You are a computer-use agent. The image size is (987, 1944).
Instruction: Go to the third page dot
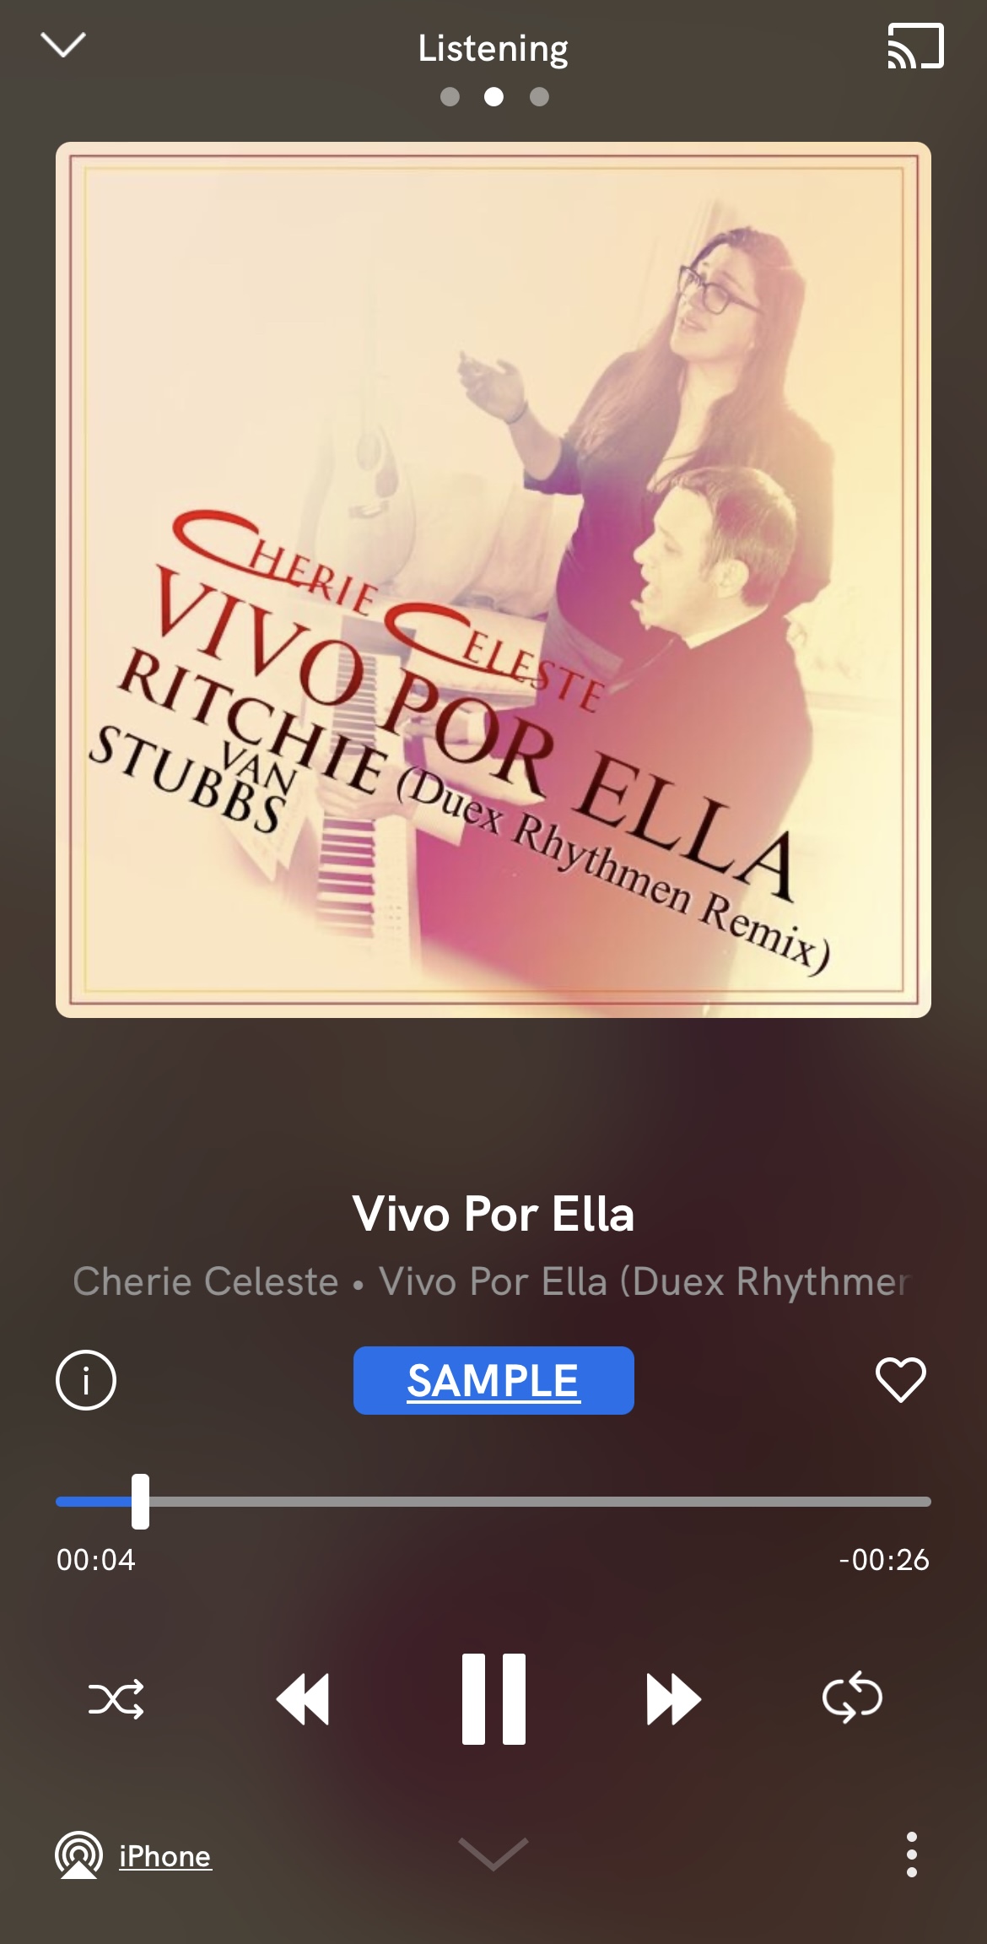coord(539,97)
